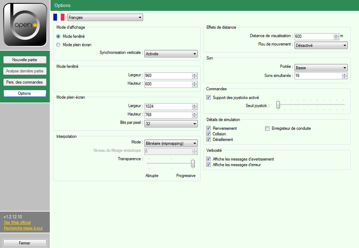Decrease Sons simultanés with down arrow
Screen dimensions: 359x248
pyautogui.click(x=345, y=77)
